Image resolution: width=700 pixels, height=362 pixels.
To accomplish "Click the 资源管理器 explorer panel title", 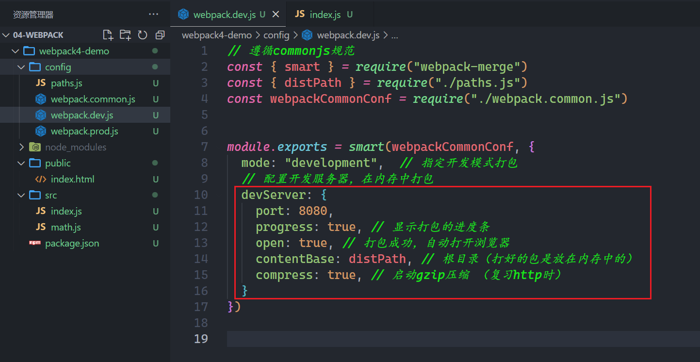I will click(33, 15).
